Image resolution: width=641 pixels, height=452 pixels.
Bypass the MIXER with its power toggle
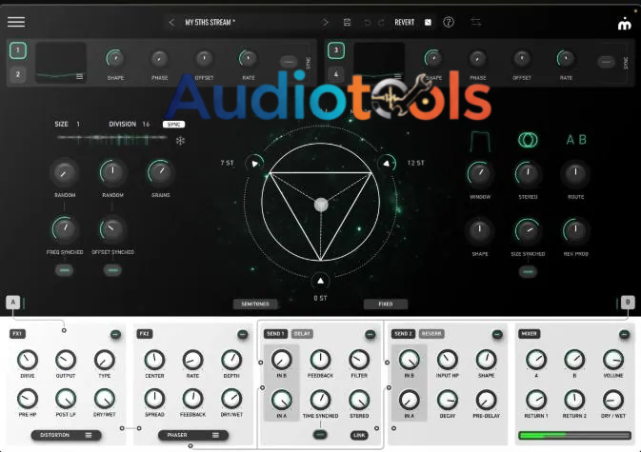(624, 334)
